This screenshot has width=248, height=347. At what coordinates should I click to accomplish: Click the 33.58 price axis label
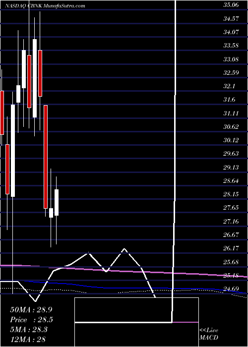coord(231,46)
